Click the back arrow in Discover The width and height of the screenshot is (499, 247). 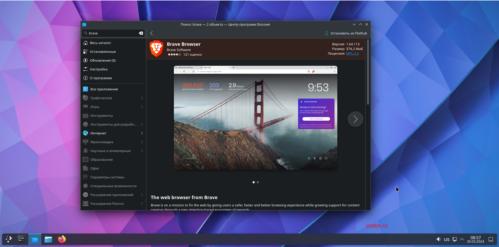tap(151, 33)
